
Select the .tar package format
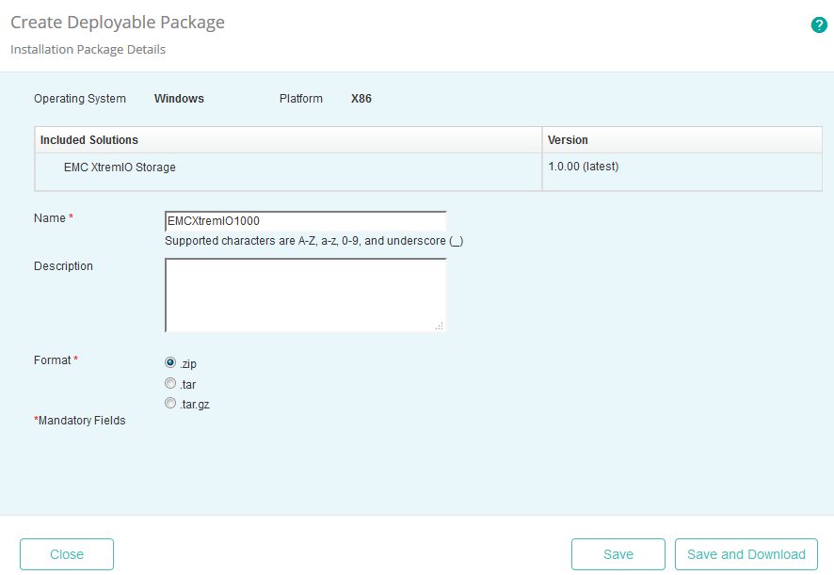170,383
